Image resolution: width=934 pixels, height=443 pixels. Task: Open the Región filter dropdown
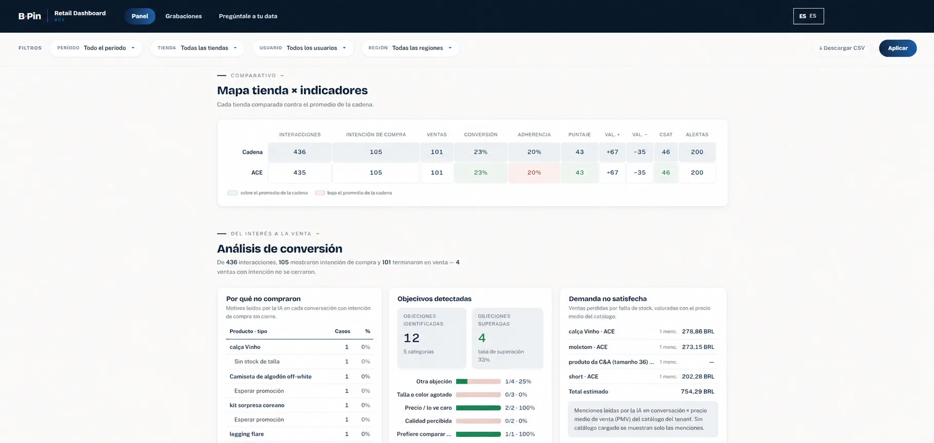click(x=410, y=48)
